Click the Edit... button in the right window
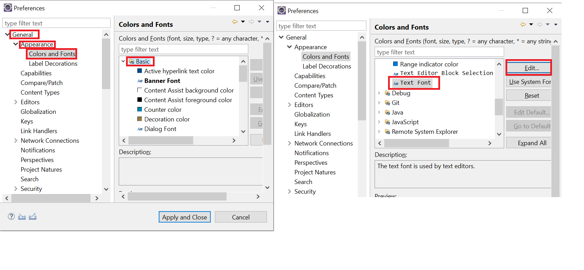The height and width of the screenshot is (270, 584). [529, 68]
